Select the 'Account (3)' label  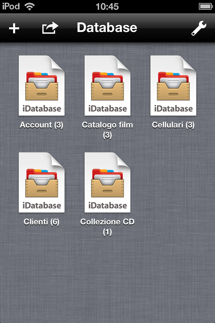point(42,125)
